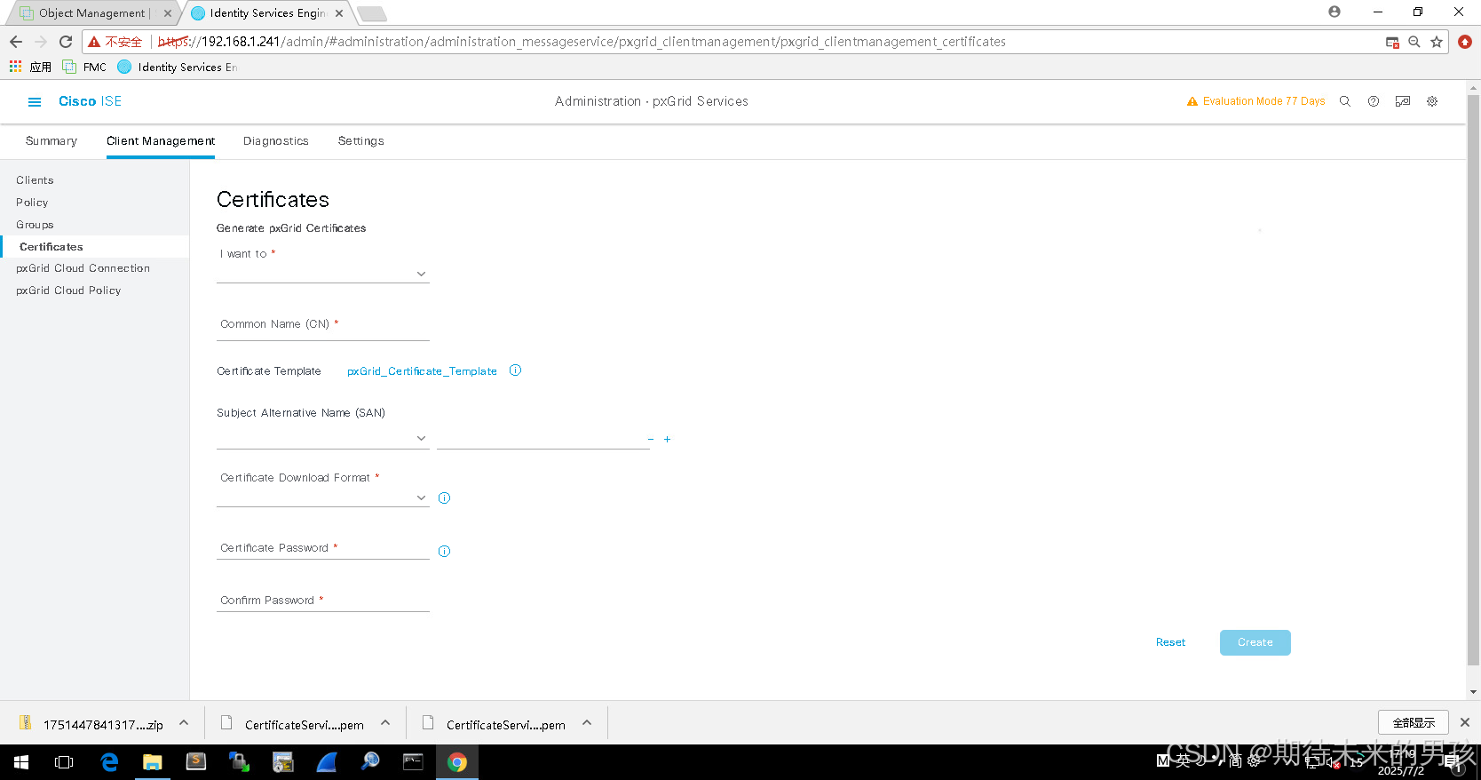Screen dimensions: 1481x780
Task: Click the SAN value input field
Action: pos(543,439)
